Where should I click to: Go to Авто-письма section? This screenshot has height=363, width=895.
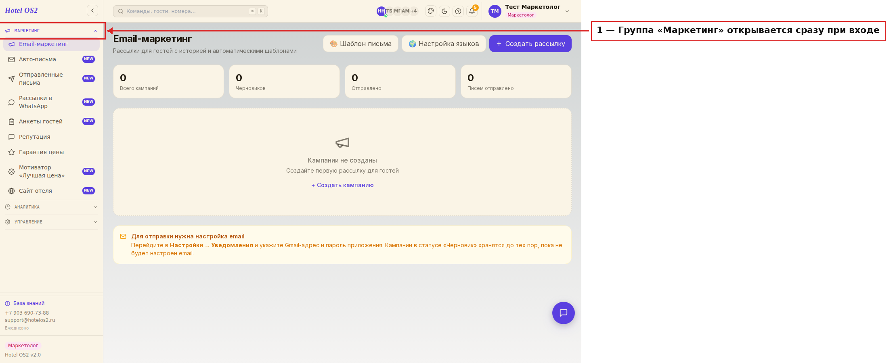point(51,59)
